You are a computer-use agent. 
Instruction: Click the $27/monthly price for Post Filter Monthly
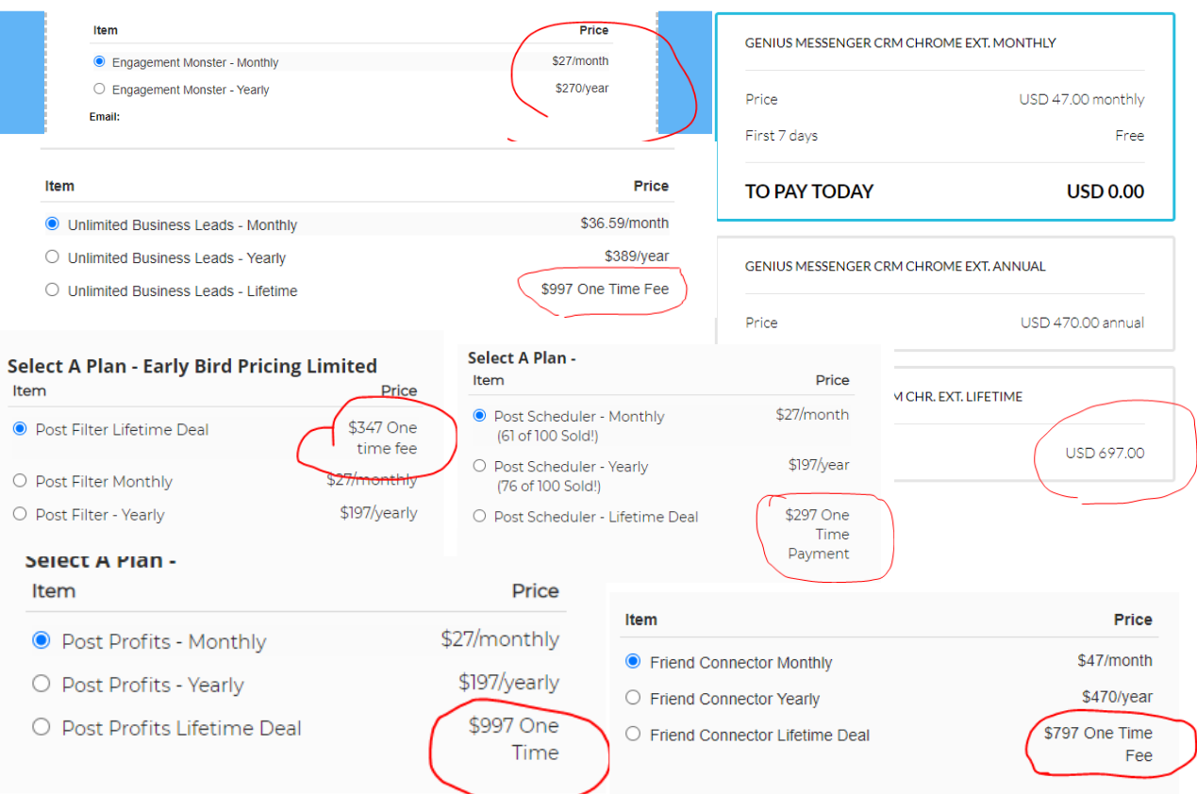(372, 480)
